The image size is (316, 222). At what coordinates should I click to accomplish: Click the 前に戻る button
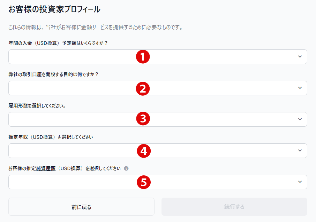click(81, 207)
